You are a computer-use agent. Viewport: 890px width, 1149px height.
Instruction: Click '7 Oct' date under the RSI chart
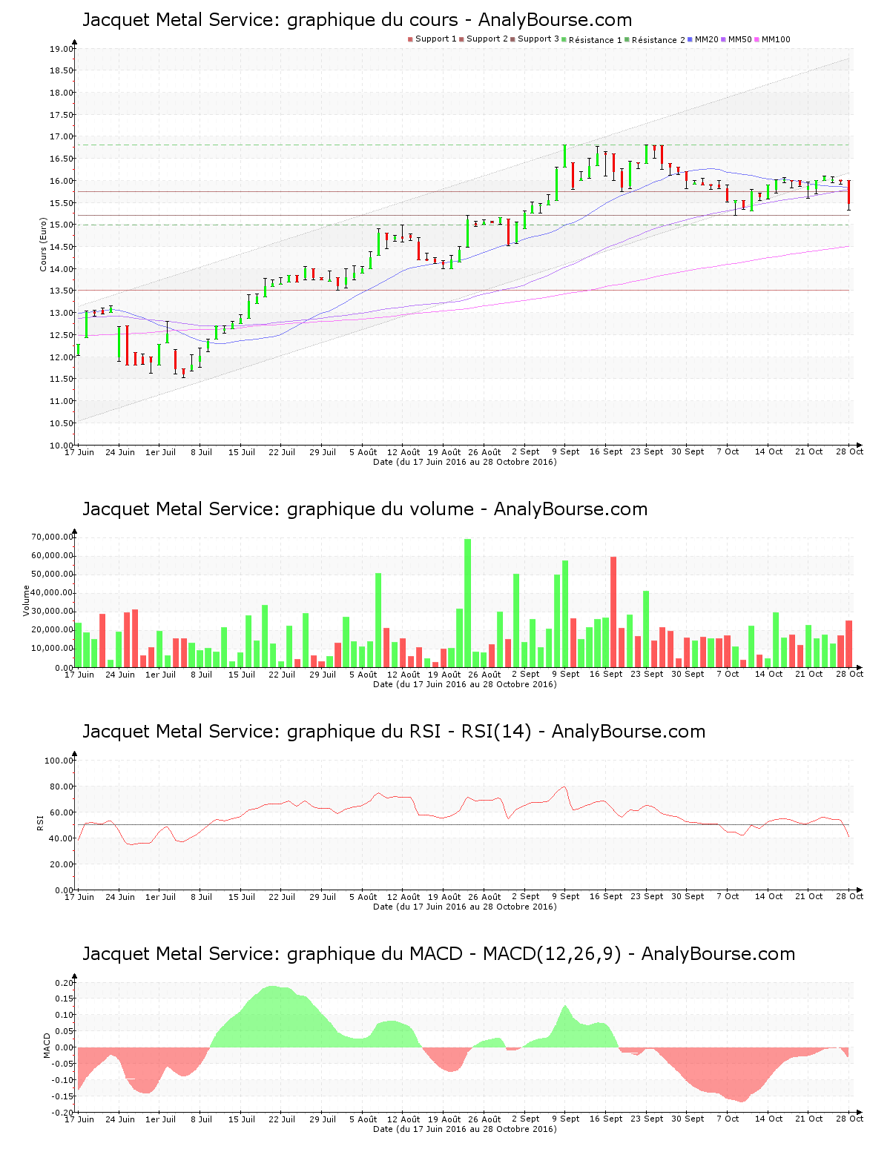728,897
